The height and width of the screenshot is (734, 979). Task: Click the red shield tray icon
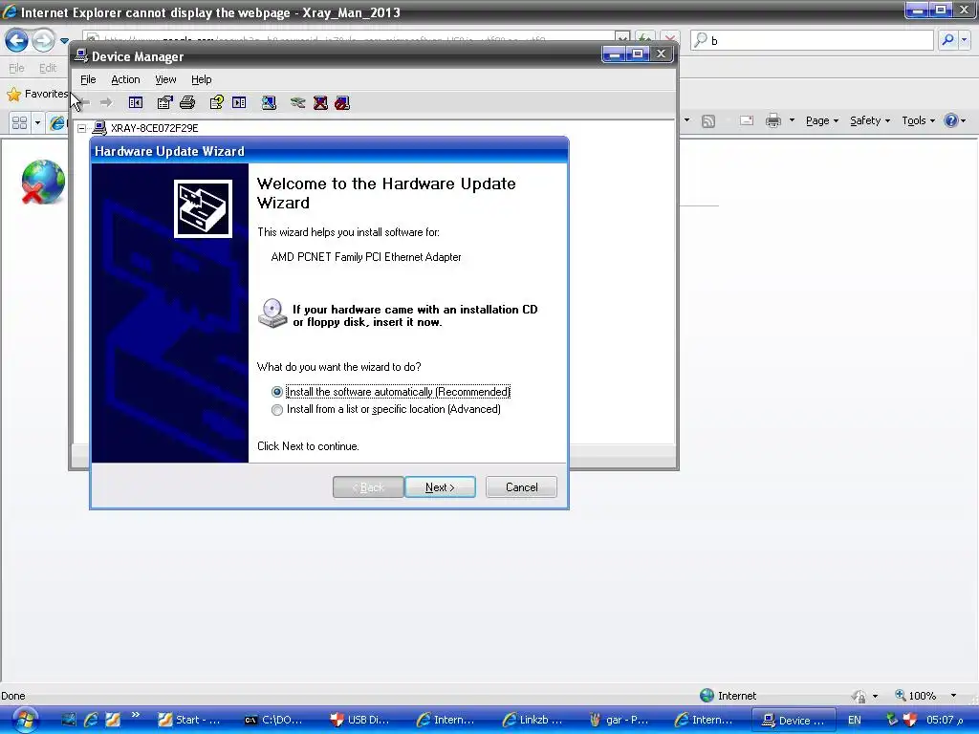[x=910, y=720]
